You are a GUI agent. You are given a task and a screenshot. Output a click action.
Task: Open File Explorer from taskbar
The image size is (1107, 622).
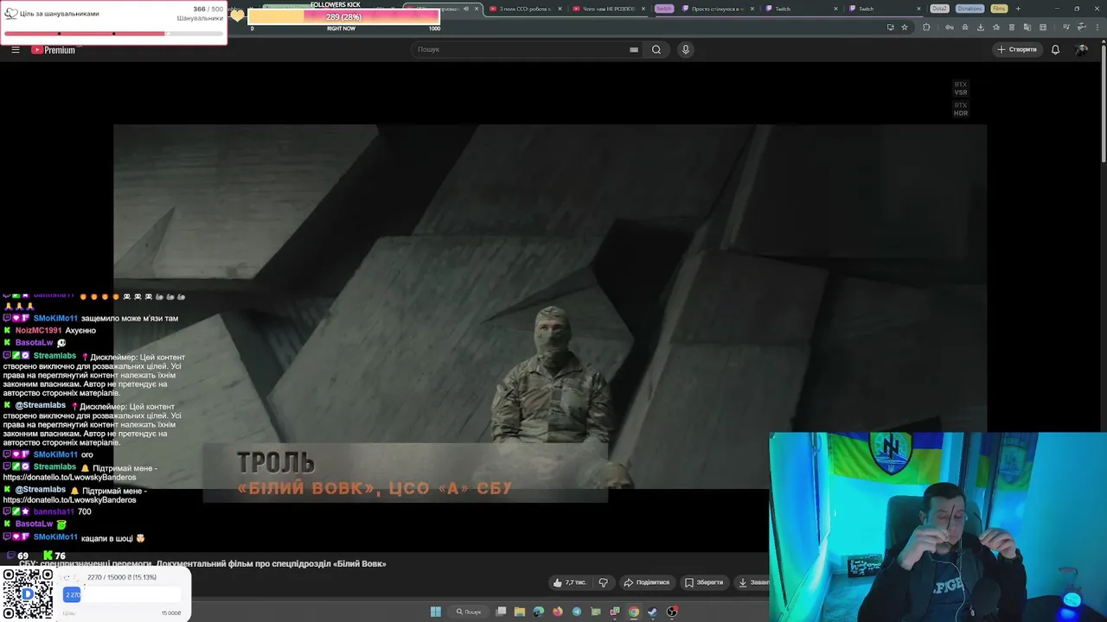pyautogui.click(x=520, y=612)
